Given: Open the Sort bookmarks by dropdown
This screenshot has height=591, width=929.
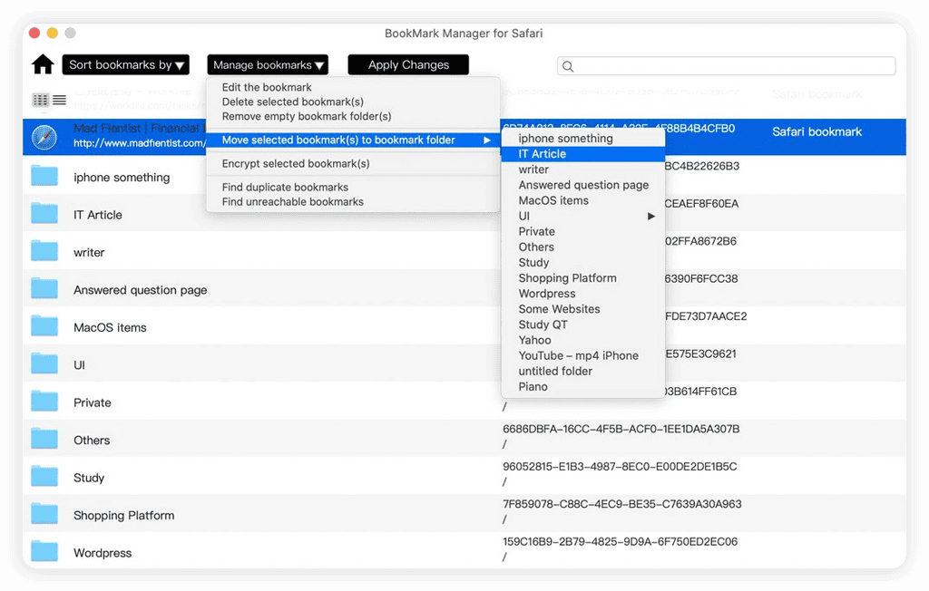Looking at the screenshot, I should pos(125,64).
